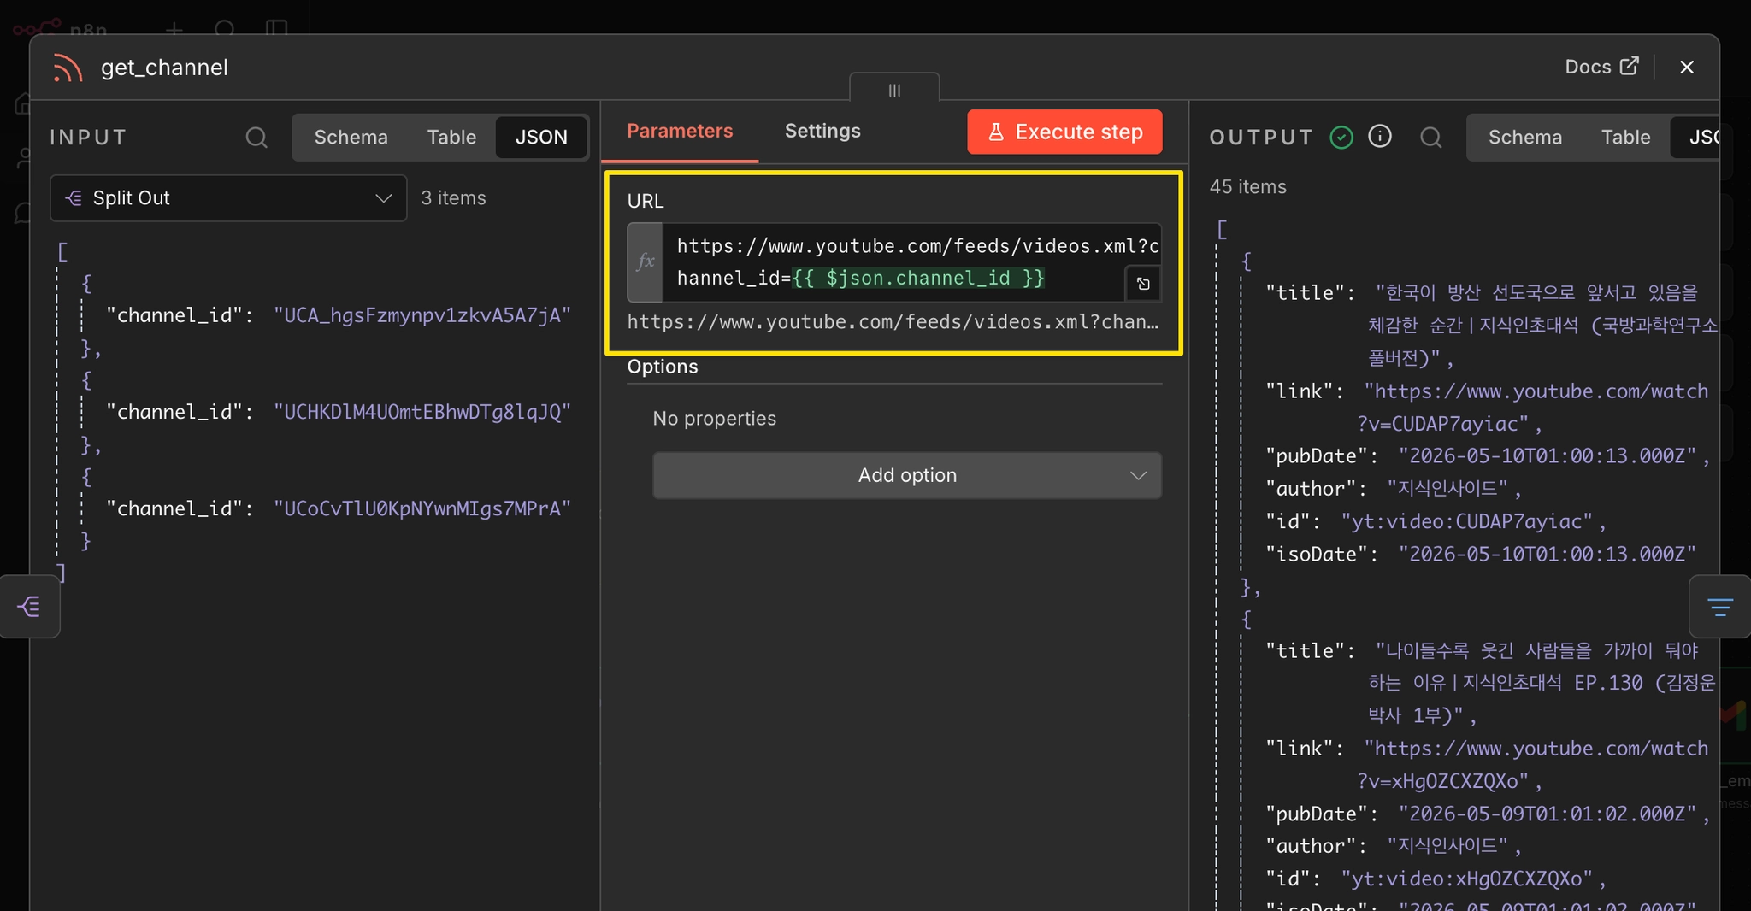The width and height of the screenshot is (1751, 911).
Task: Select channel_id value UCHKDlM4UOmtEBhwDTg8lqJQ
Action: click(x=422, y=412)
